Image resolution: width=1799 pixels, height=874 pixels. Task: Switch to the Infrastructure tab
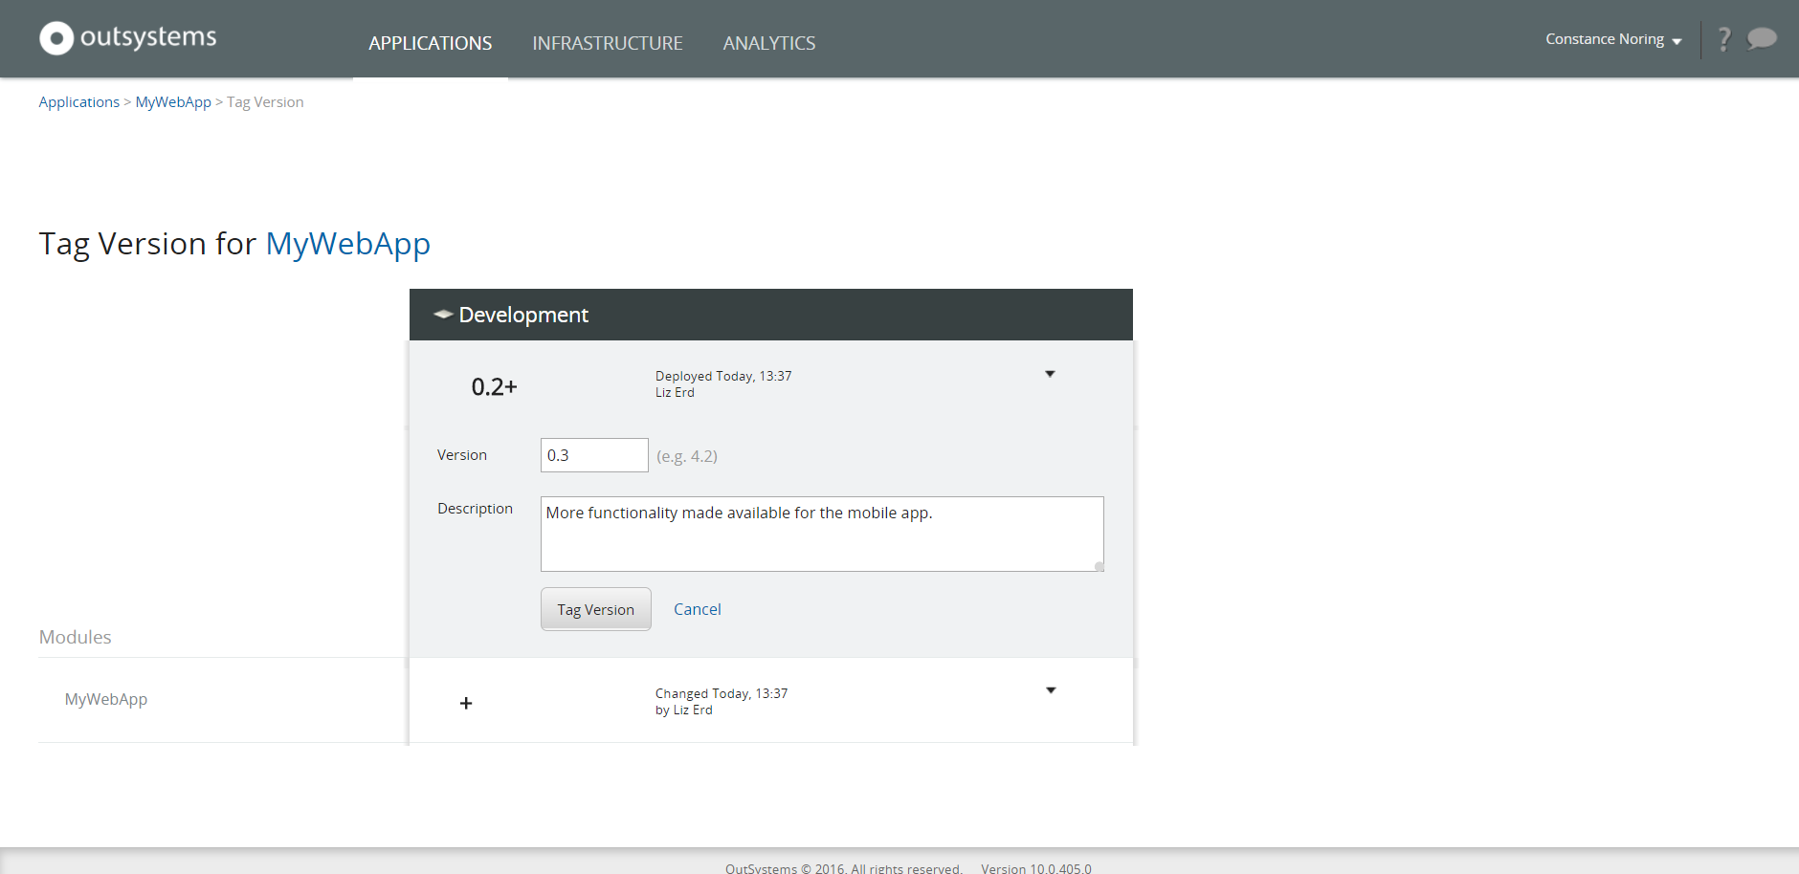coord(608,43)
